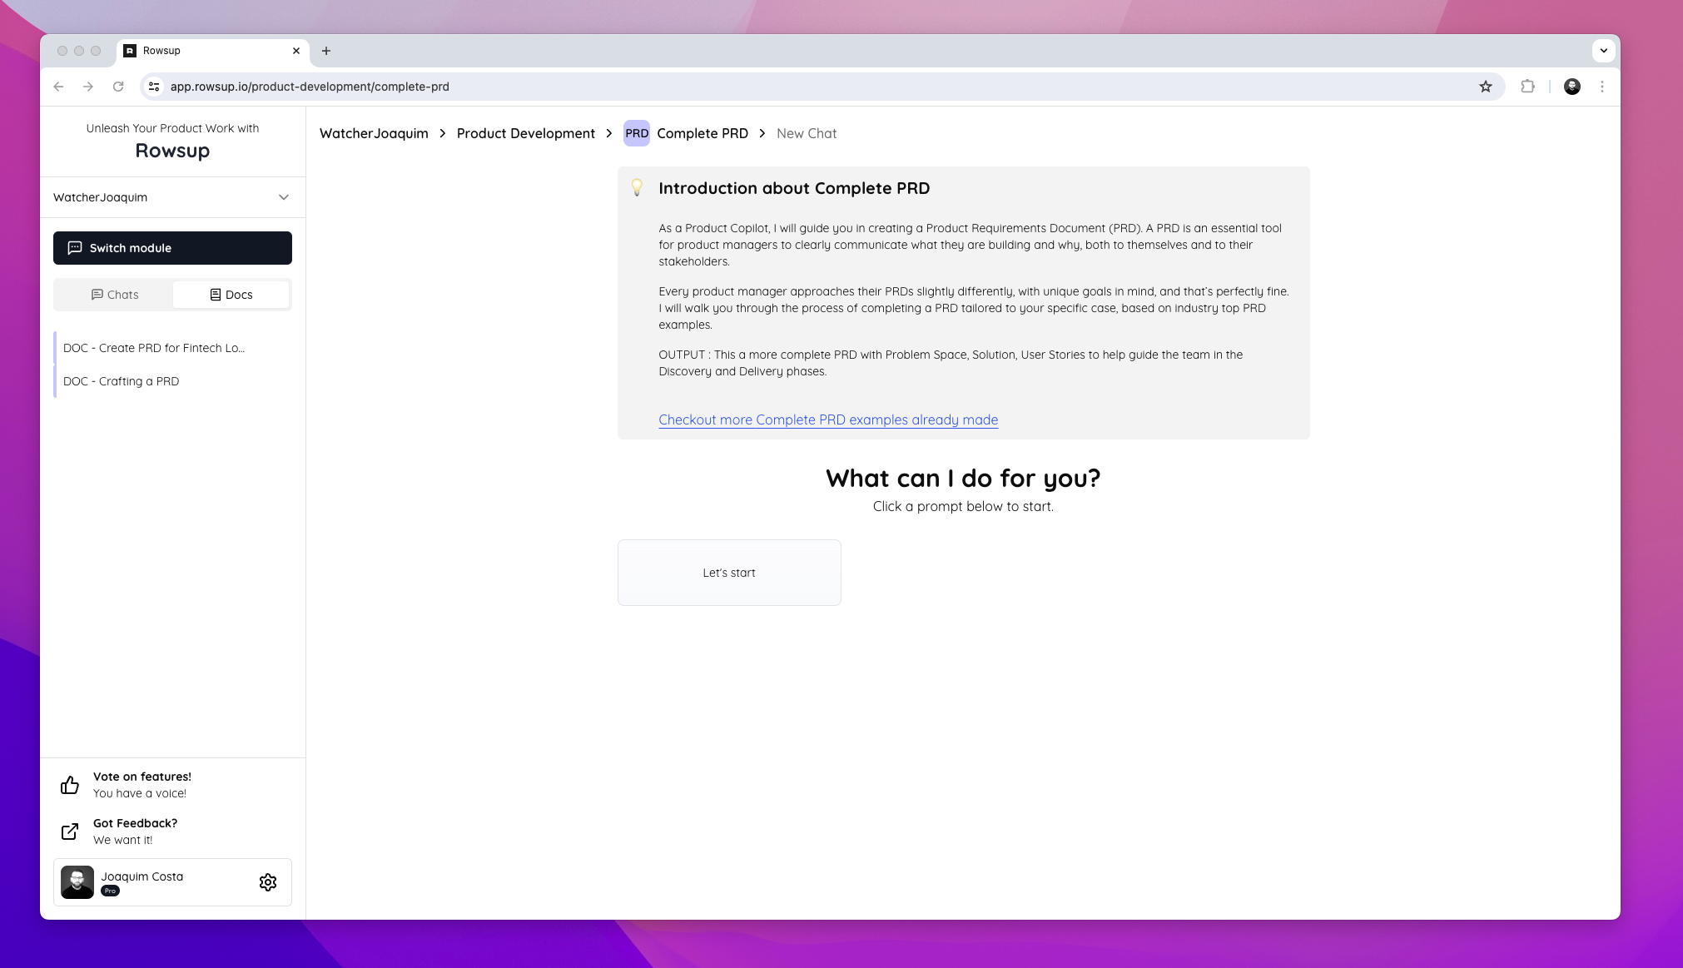The height and width of the screenshot is (968, 1683).
Task: Click the site info icon in address bar
Action: (x=154, y=87)
